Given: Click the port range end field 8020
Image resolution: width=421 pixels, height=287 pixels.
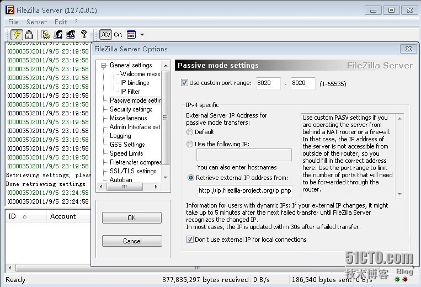Looking at the screenshot, I should coord(302,83).
